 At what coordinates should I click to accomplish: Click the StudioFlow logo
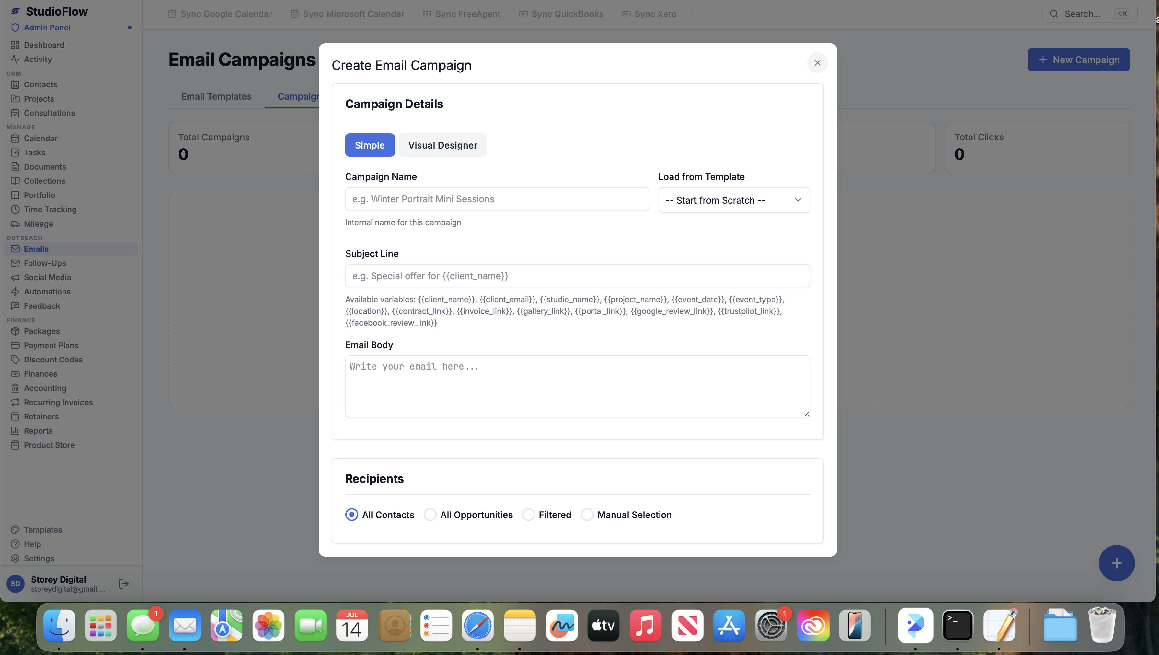tap(50, 11)
